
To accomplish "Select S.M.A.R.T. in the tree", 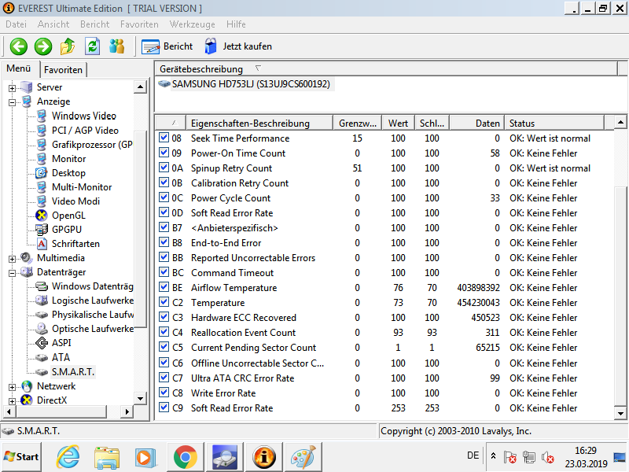I will [73, 372].
